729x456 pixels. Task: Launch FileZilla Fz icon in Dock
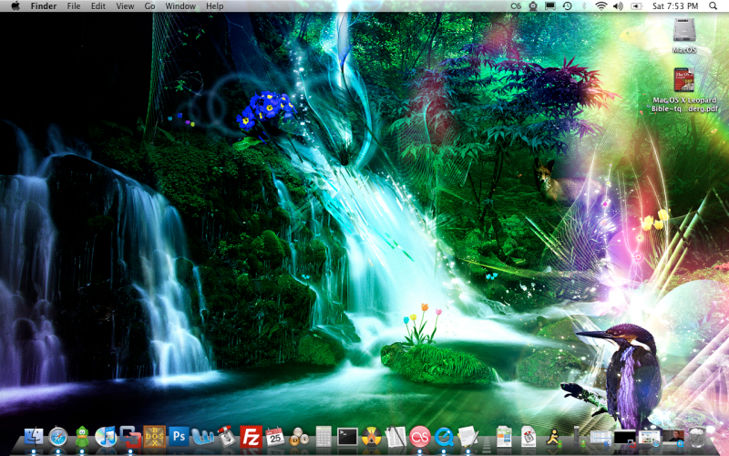(x=252, y=437)
